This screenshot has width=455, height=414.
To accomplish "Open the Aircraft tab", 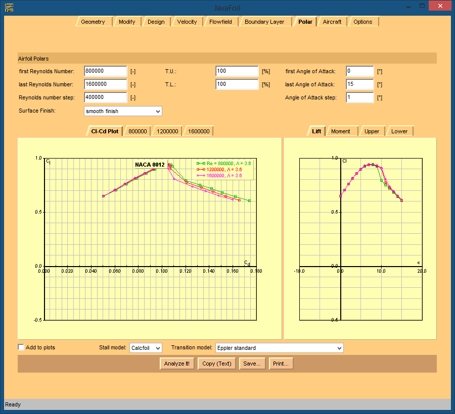I will 332,22.
